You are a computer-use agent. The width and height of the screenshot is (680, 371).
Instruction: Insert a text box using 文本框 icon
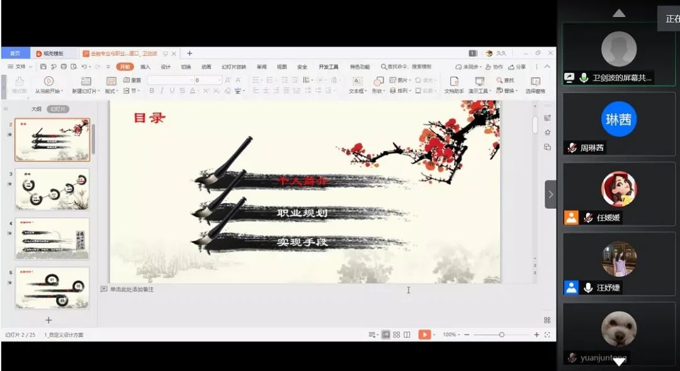(358, 82)
